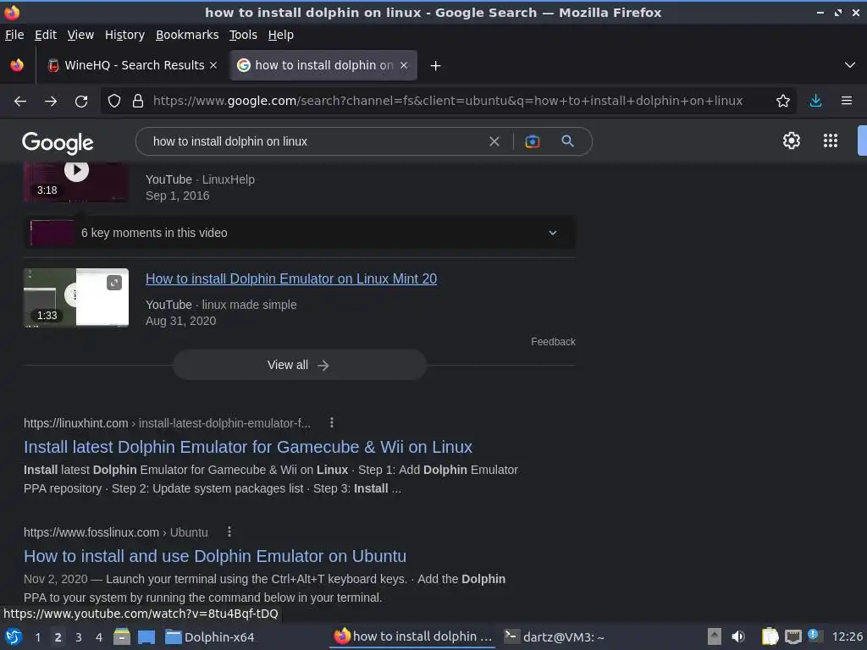Switch to workspace 1
The height and width of the screenshot is (650, 867).
click(x=37, y=637)
